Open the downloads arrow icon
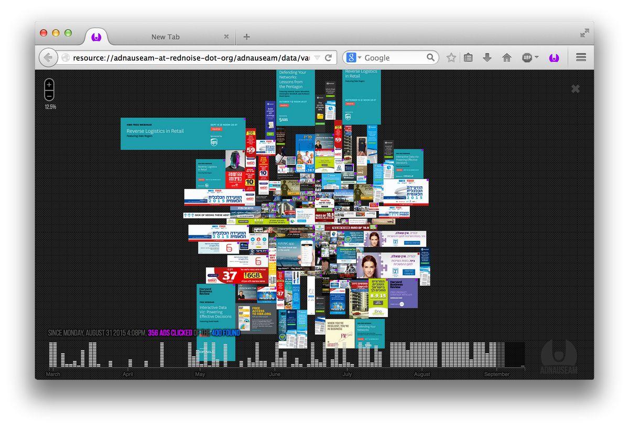 [x=487, y=58]
